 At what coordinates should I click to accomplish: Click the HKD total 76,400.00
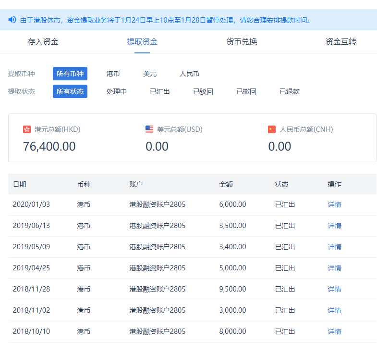pyautogui.click(x=49, y=146)
